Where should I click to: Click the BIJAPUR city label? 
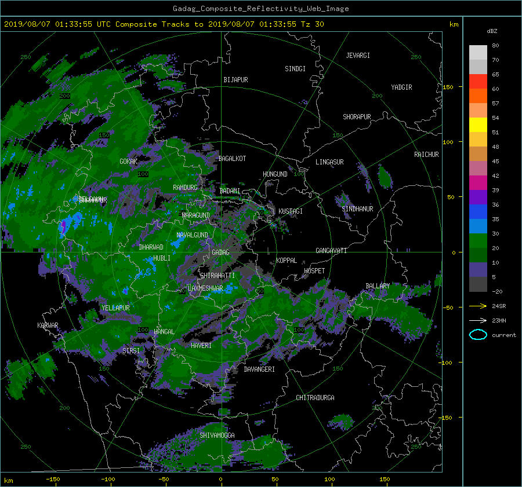(x=235, y=80)
